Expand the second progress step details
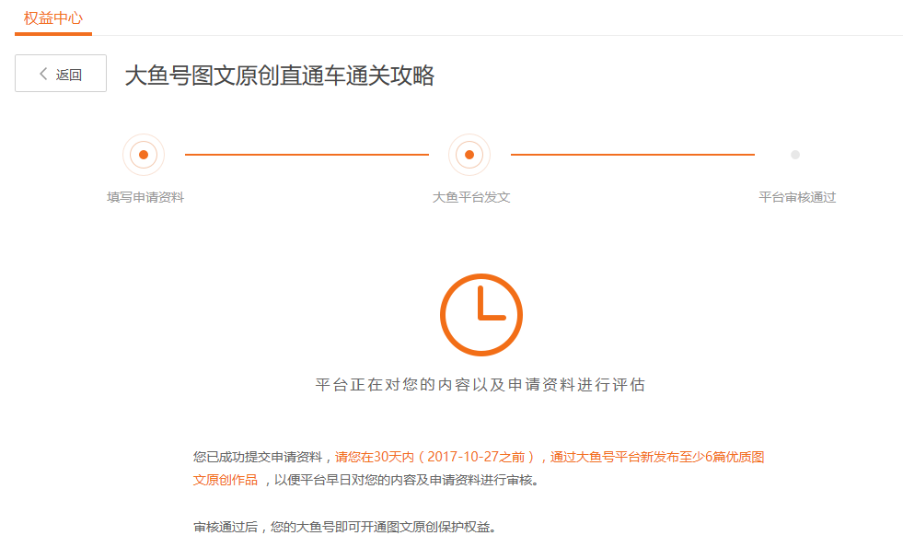903x559 pixels. [469, 155]
